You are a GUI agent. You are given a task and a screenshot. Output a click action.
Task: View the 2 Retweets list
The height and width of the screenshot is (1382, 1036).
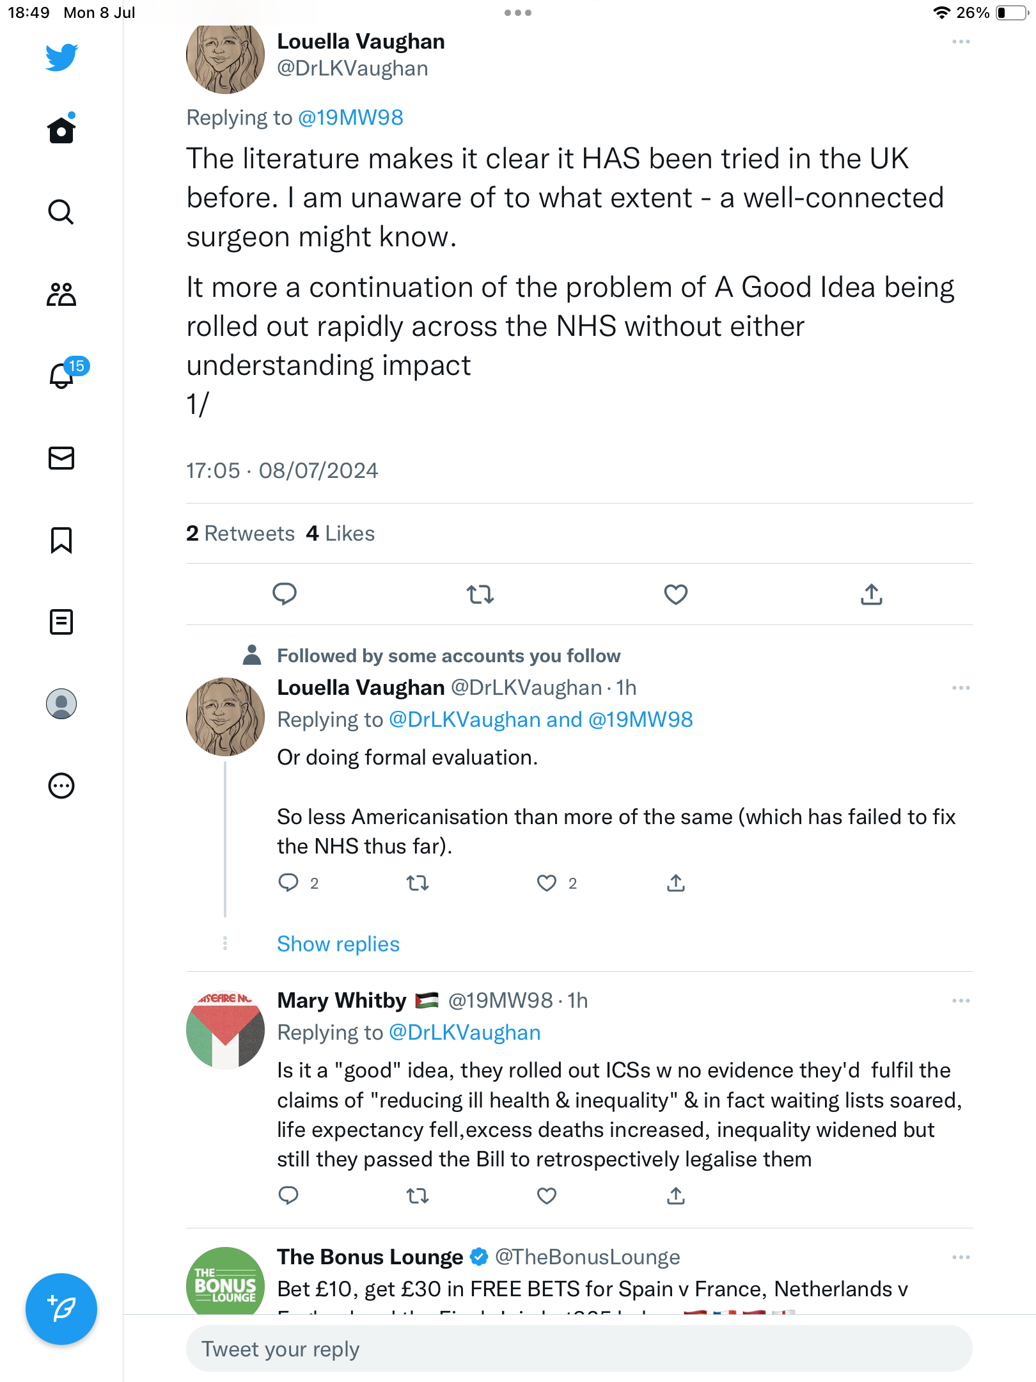tap(240, 534)
